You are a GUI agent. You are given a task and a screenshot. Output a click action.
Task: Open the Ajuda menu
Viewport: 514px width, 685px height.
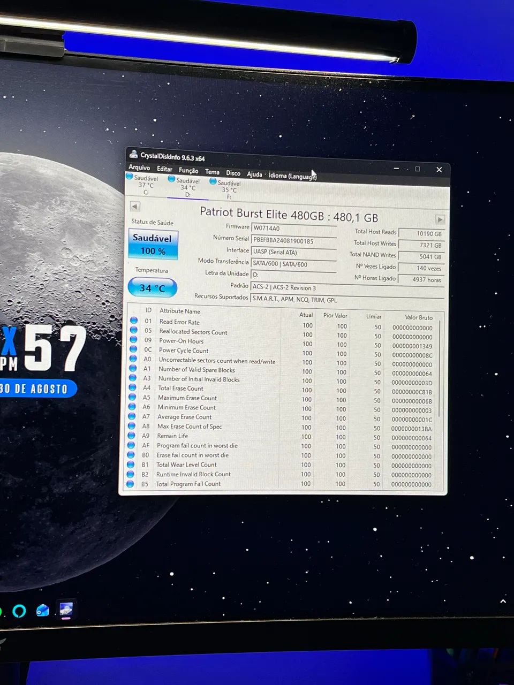254,174
